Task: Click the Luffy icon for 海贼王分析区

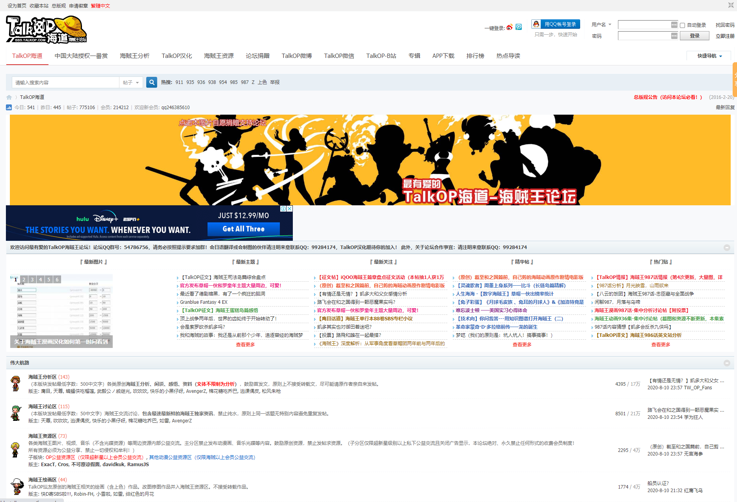Action: 16,383
